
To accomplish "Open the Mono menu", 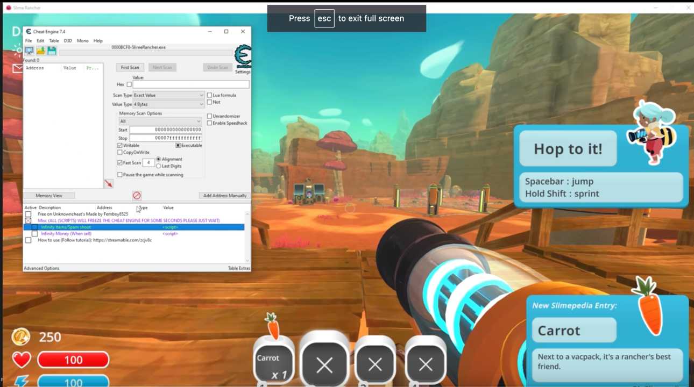I will pyautogui.click(x=82, y=41).
